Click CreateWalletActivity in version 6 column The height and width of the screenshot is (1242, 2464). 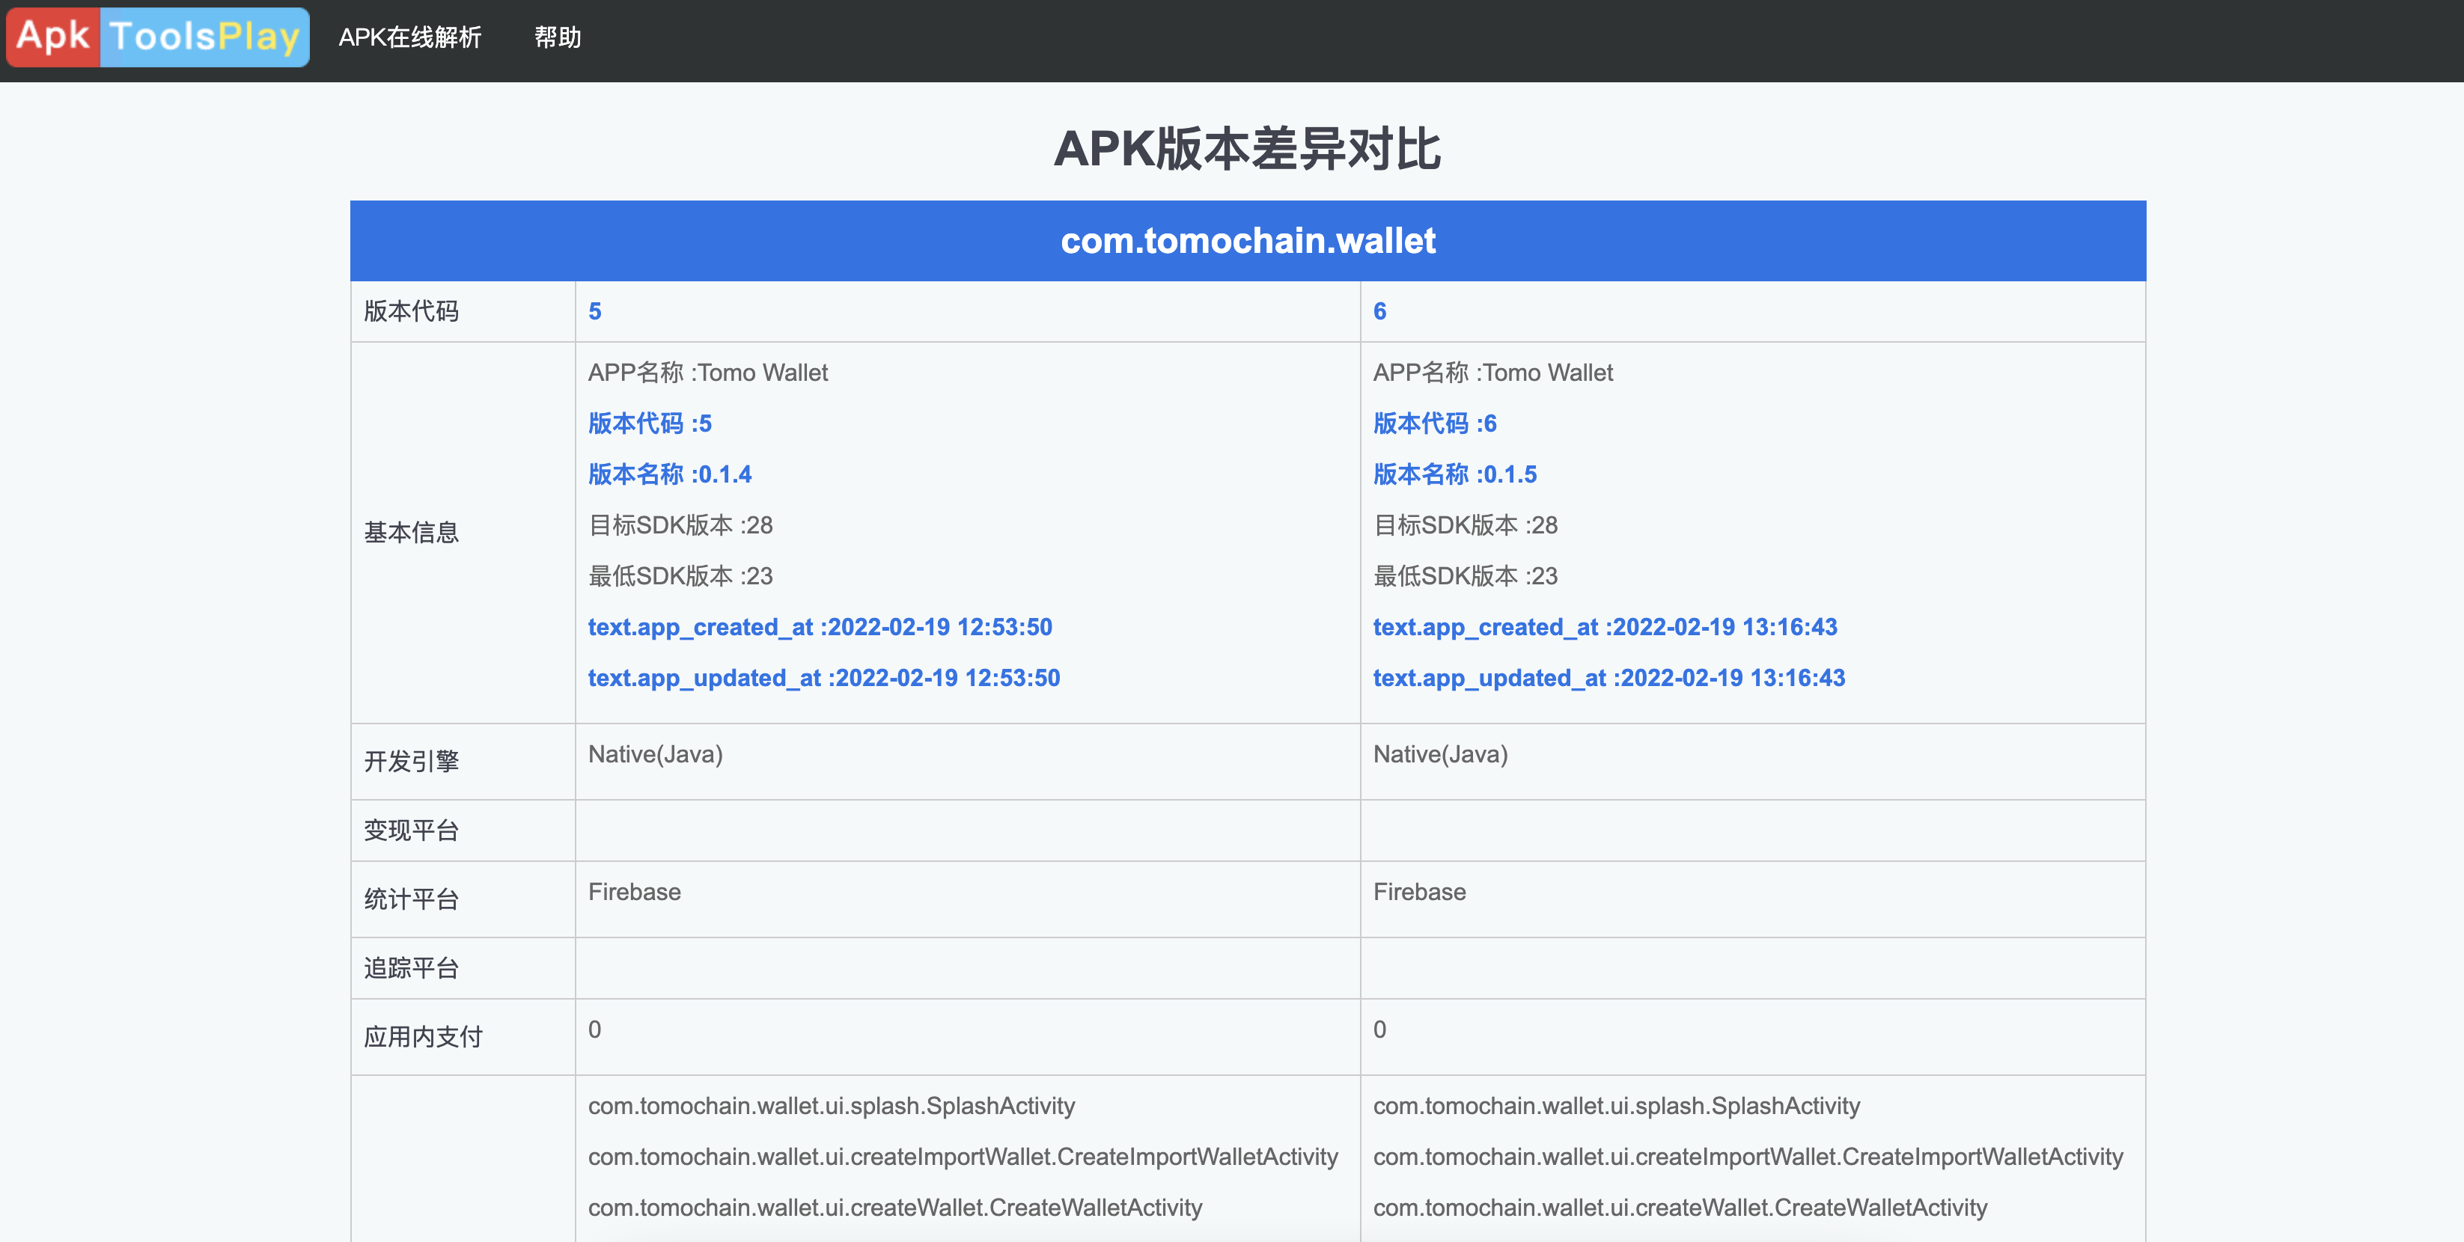1680,1208
